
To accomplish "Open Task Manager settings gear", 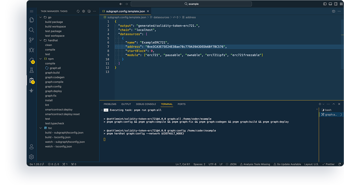I will [83, 11].
